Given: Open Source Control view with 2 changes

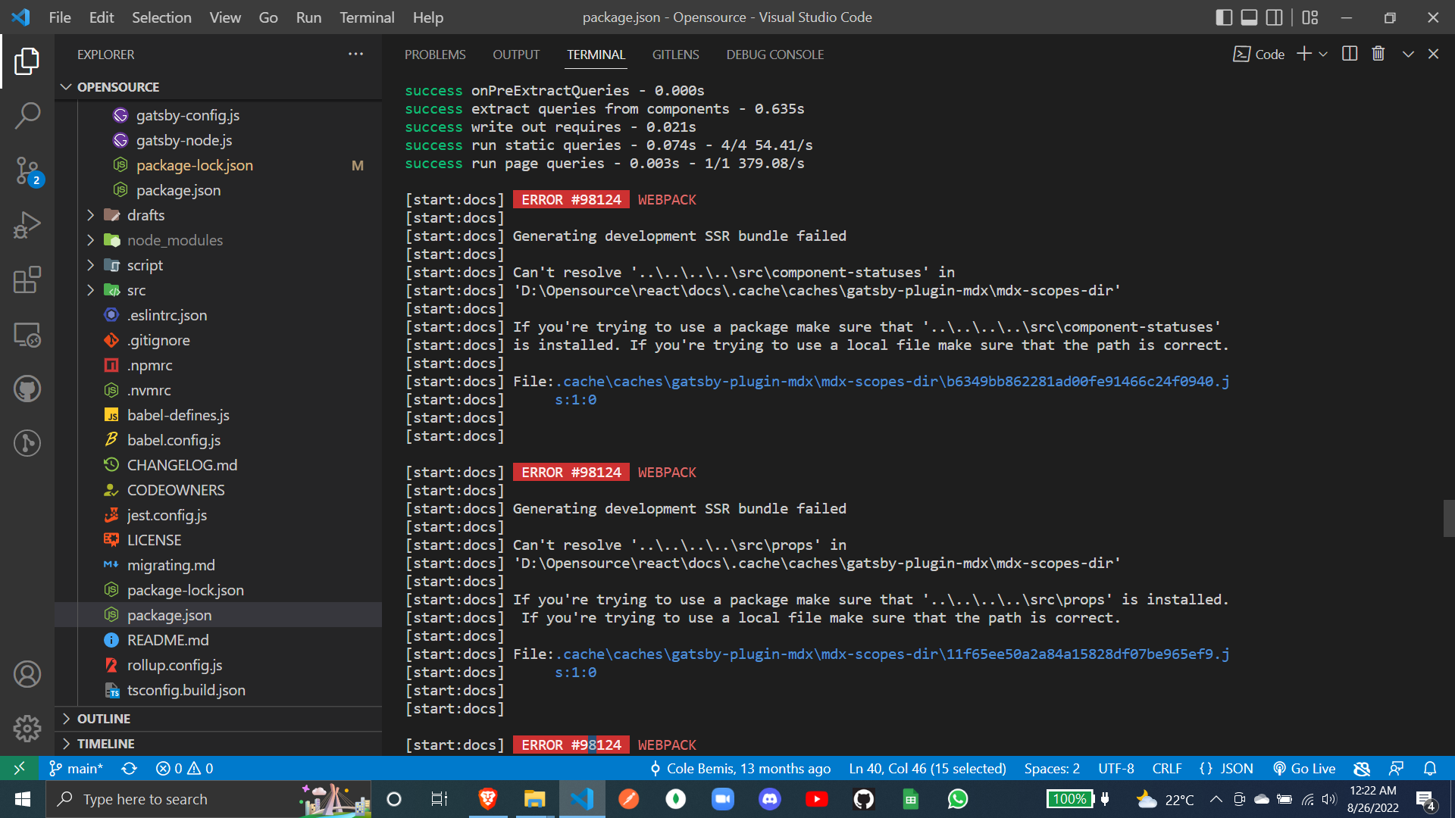Looking at the screenshot, I should 27,171.
